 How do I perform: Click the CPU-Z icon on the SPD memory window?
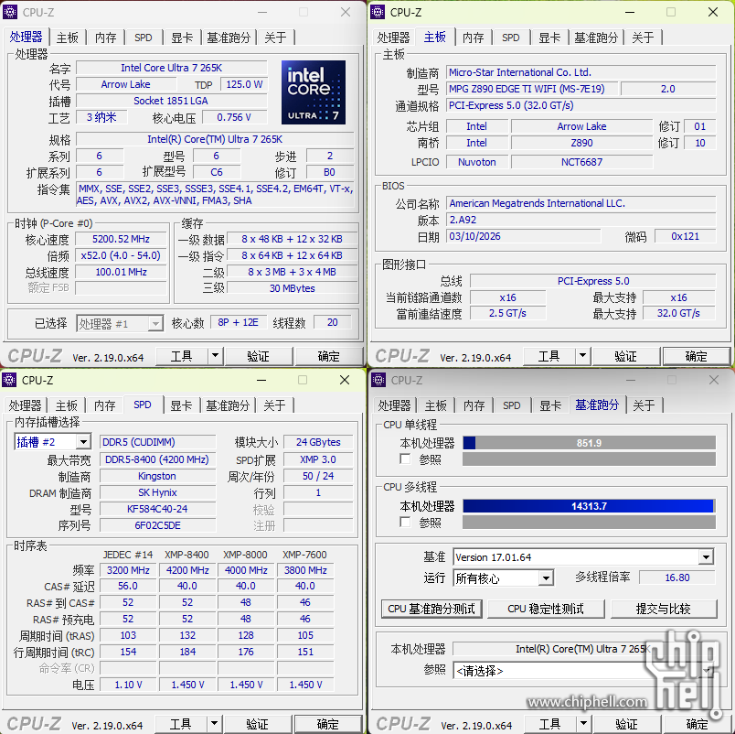(10, 380)
